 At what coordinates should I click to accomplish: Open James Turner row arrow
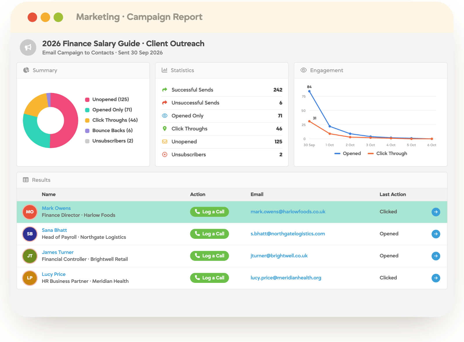436,256
